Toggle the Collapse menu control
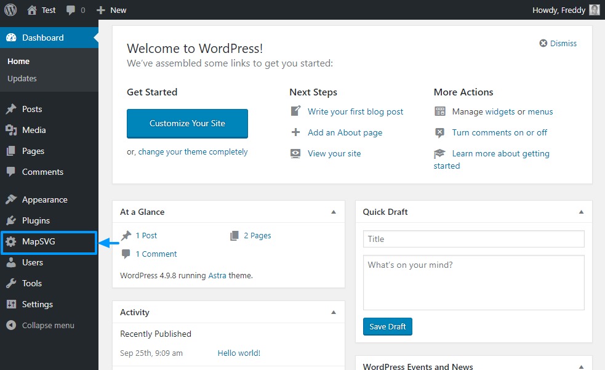The width and height of the screenshot is (605, 370). (x=41, y=325)
